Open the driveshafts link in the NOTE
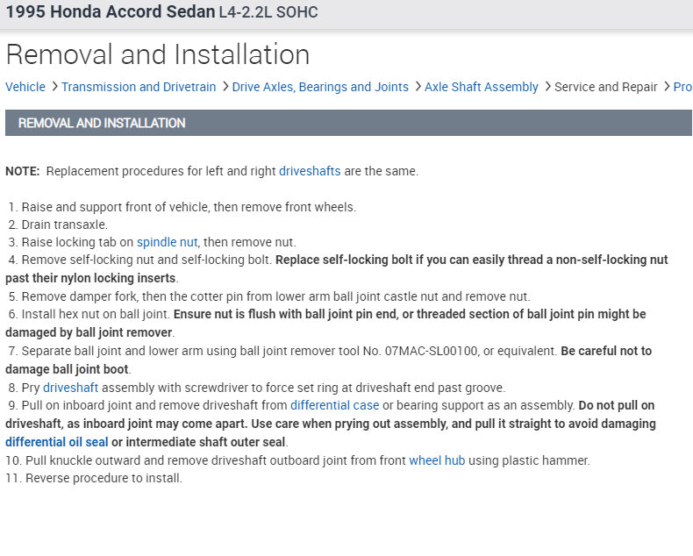Screen dimensions: 693x556 (x=310, y=171)
